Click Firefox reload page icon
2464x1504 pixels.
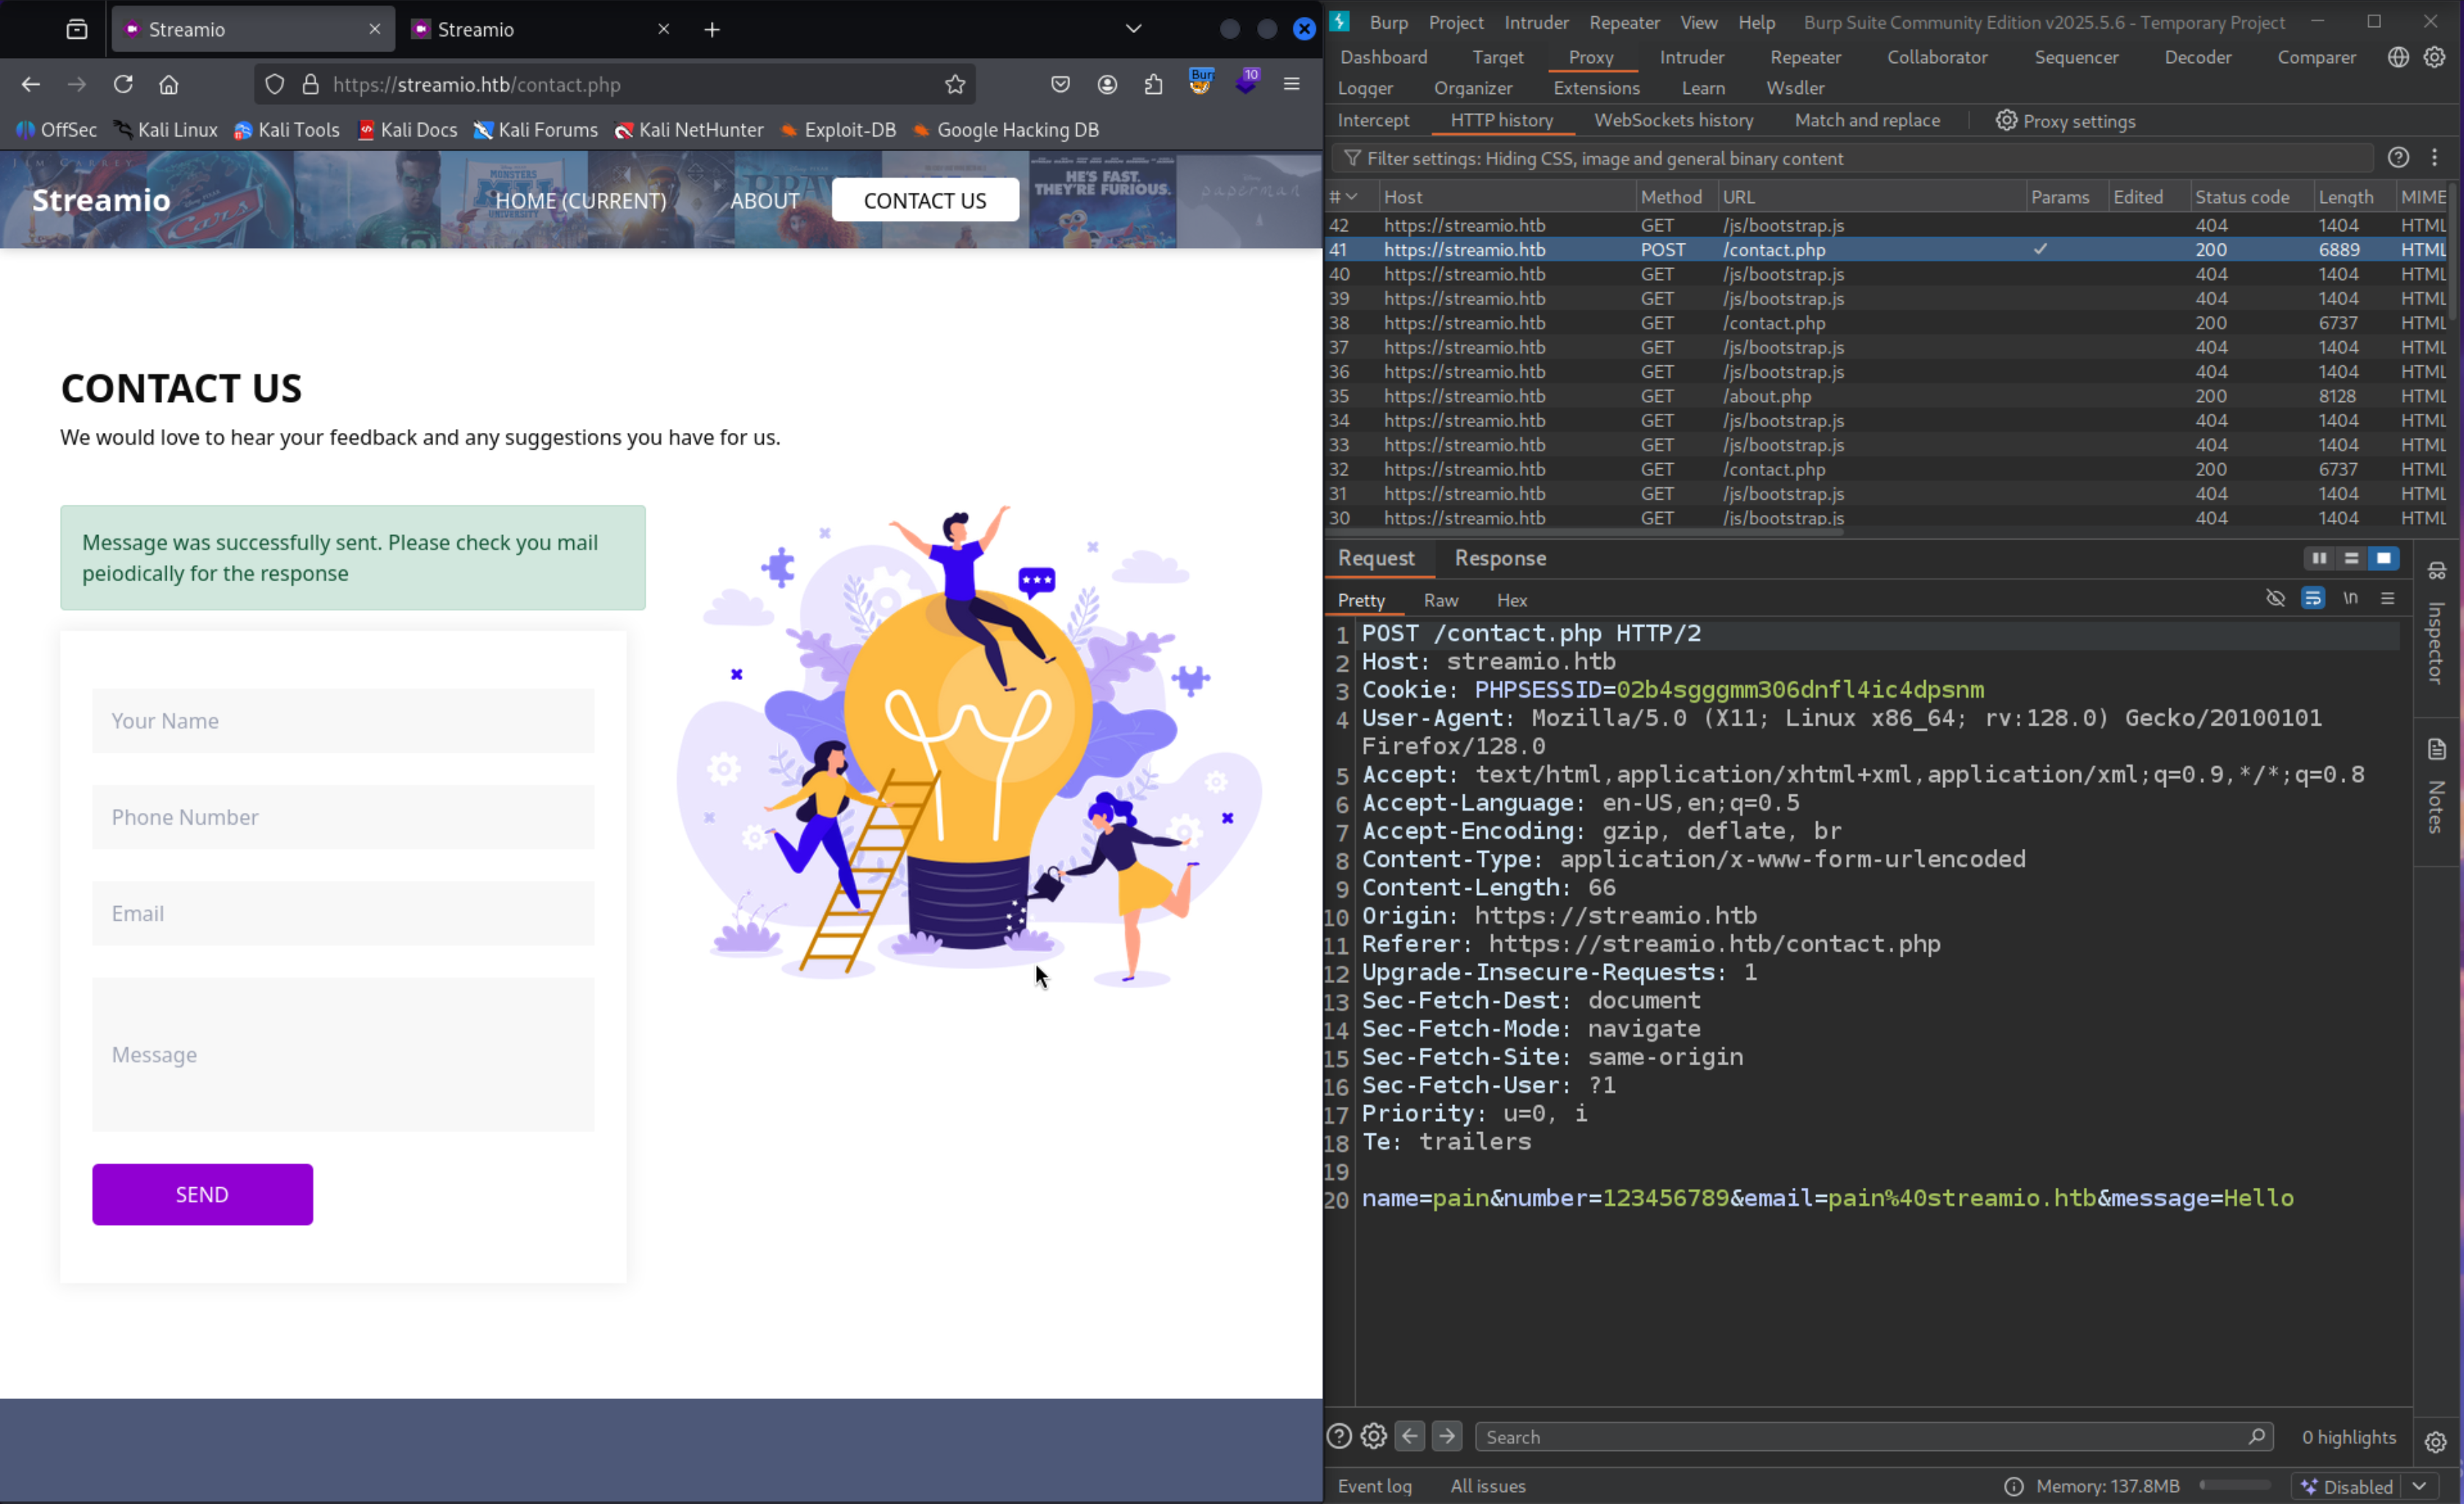pos(123,84)
